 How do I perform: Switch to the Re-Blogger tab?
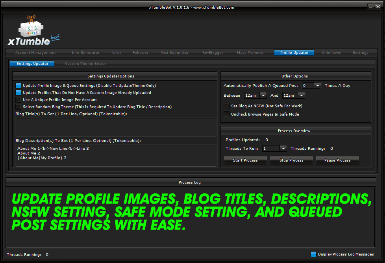pyautogui.click(x=213, y=52)
